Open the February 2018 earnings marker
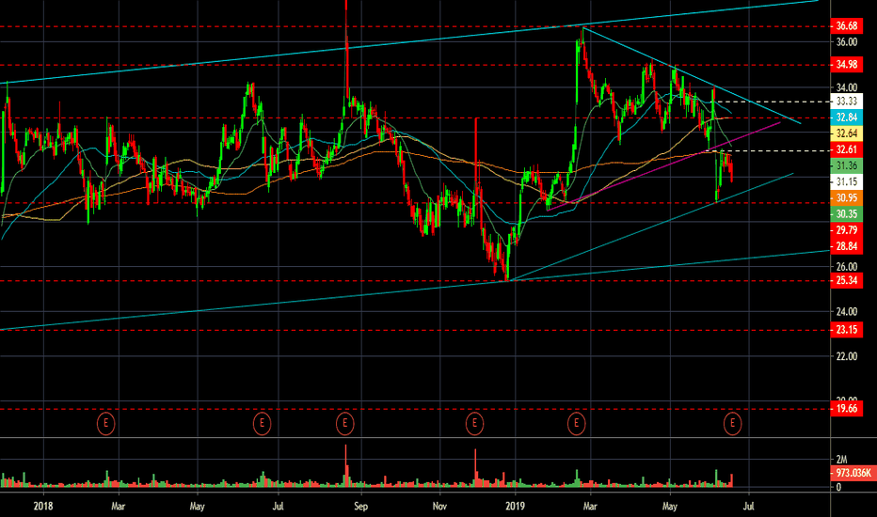Image resolution: width=877 pixels, height=517 pixels. (105, 423)
